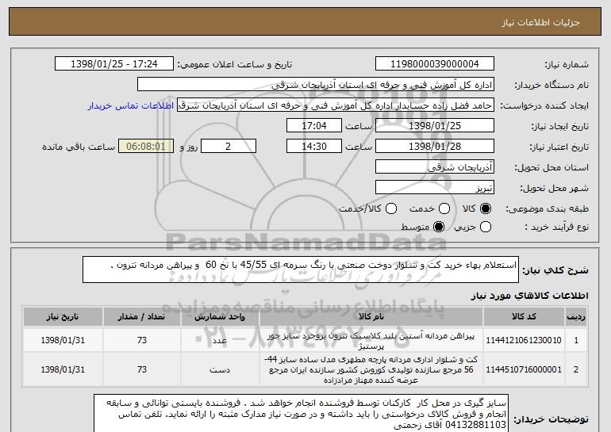Click the نام کالا column header

[371, 317]
